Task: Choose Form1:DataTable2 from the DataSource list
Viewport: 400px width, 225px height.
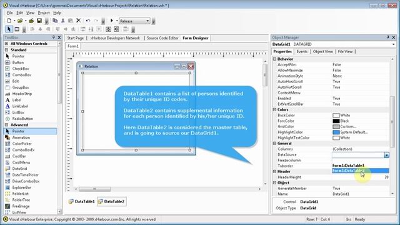Action: point(361,171)
